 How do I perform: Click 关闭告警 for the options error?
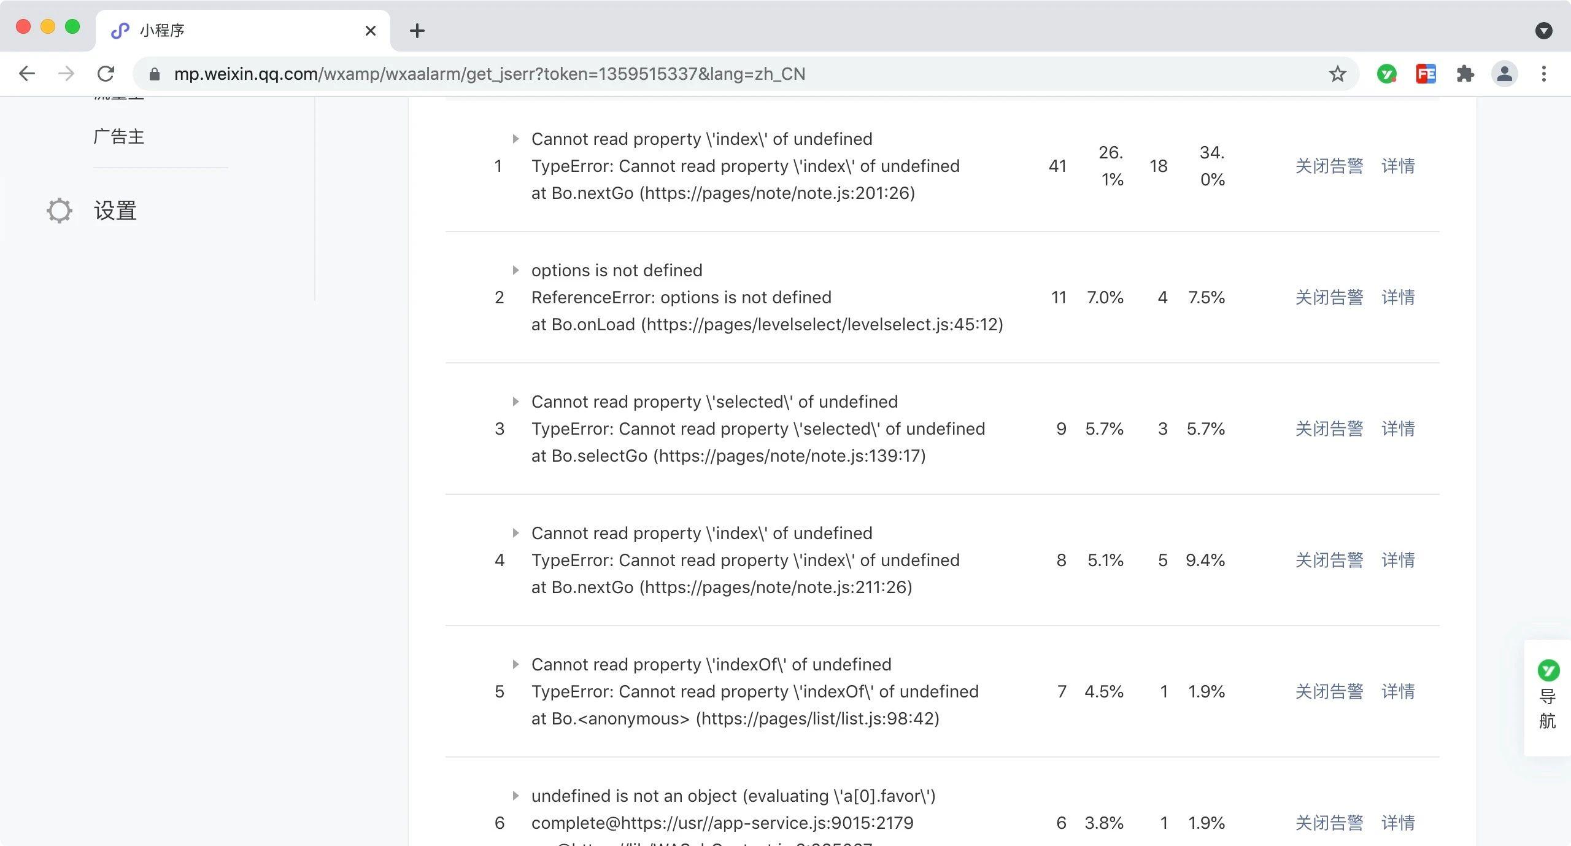(x=1329, y=297)
